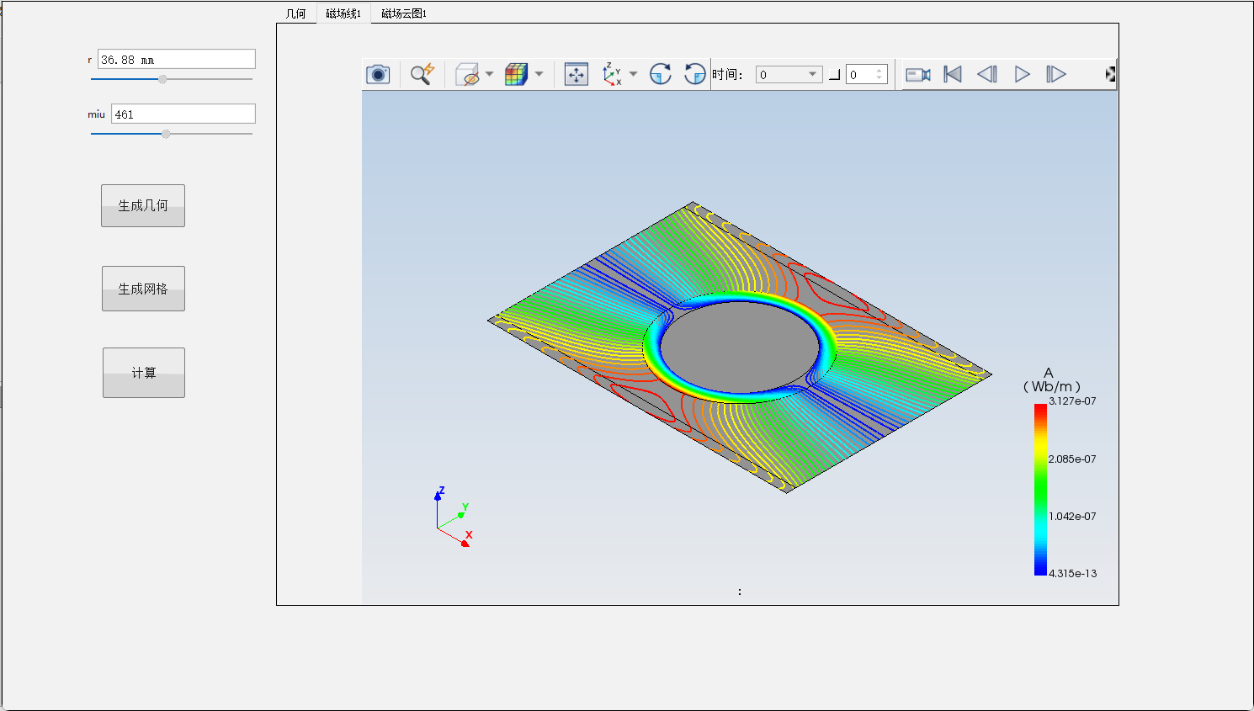This screenshot has height=711, width=1254.
Task: Click the box visibility display icon
Action: pos(467,74)
